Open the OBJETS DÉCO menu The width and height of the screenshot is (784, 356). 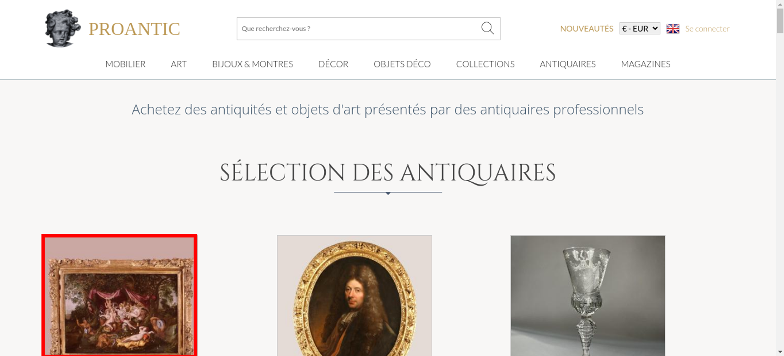point(402,64)
